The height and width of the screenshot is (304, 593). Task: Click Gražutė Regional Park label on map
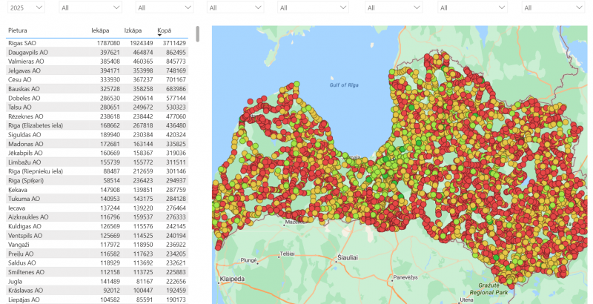point(486,289)
